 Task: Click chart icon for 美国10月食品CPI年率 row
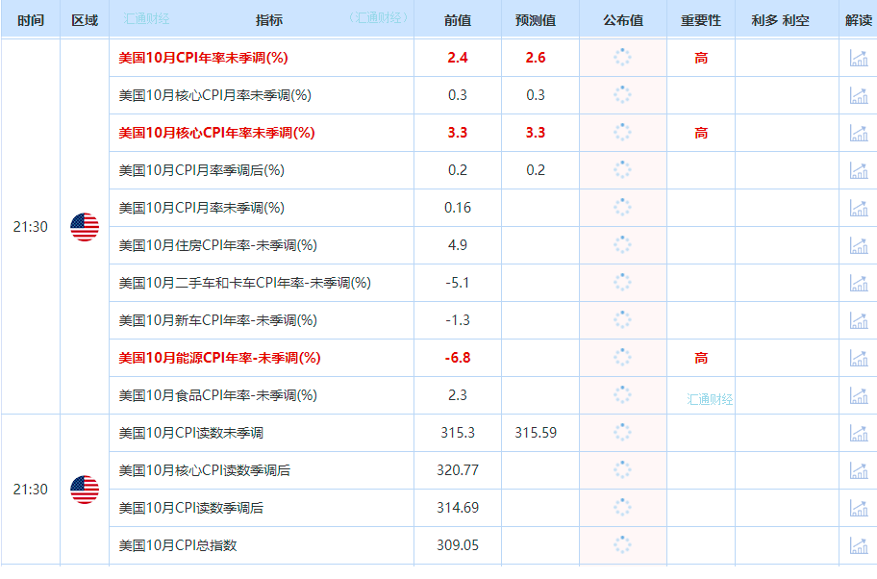coord(857,395)
